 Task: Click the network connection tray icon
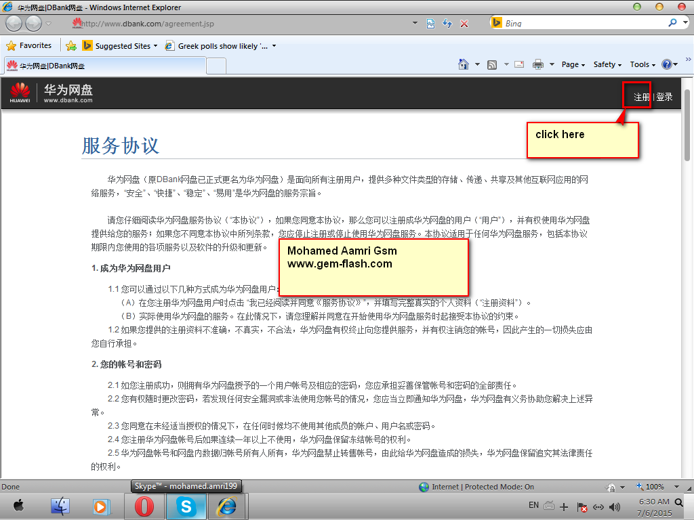pyautogui.click(x=598, y=507)
